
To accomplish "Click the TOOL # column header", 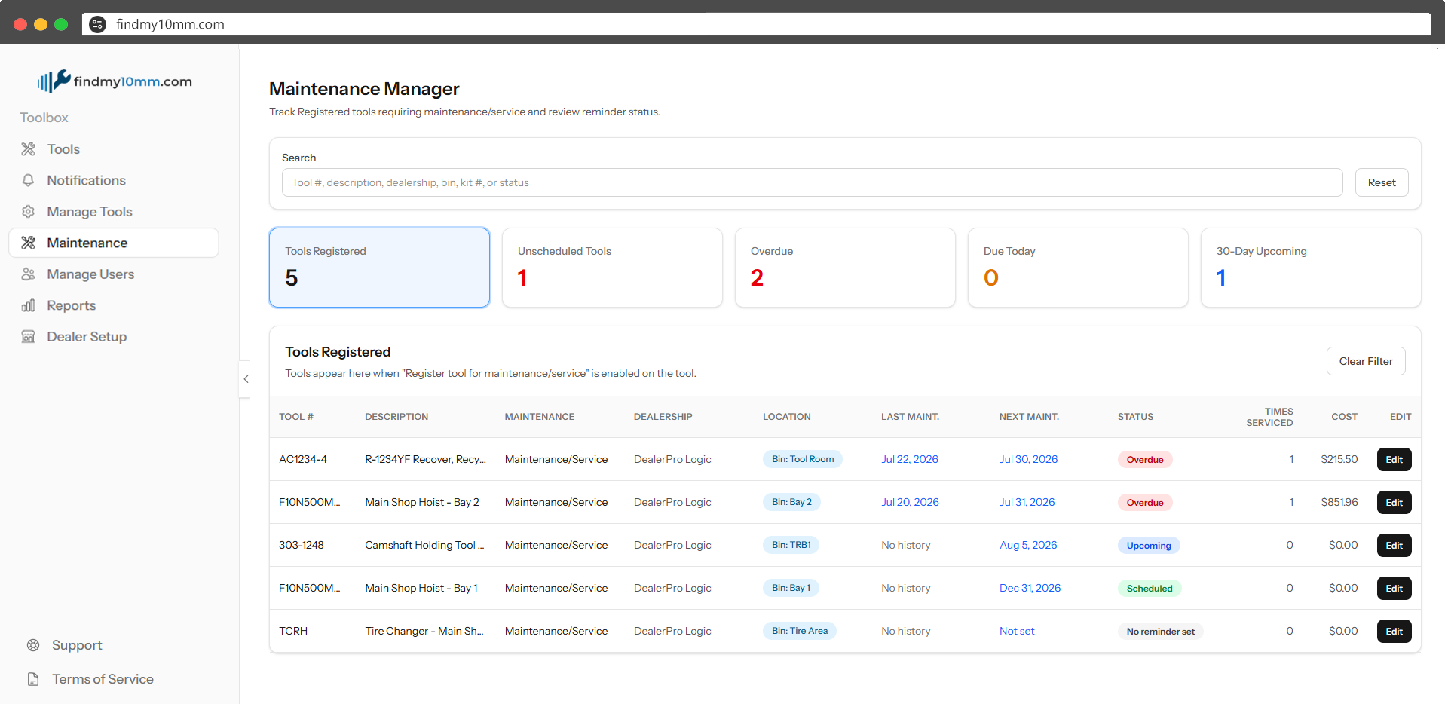I will (x=296, y=417).
